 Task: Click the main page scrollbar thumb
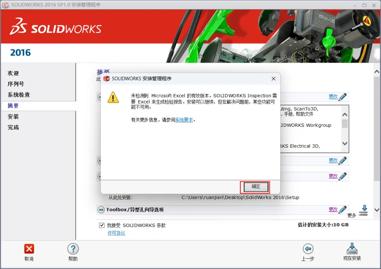click(377, 129)
